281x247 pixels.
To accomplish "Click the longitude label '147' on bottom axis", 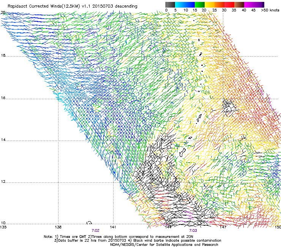I will coord(223,227).
